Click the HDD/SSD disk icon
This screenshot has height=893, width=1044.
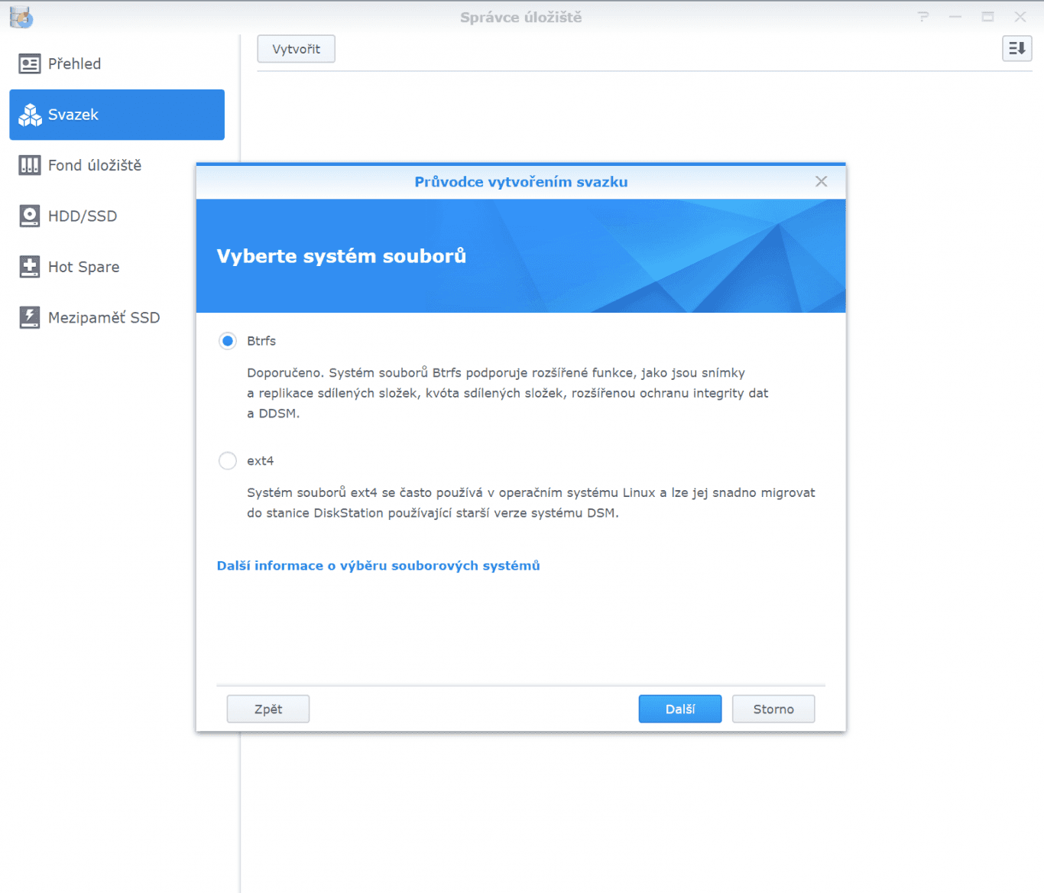tap(30, 216)
